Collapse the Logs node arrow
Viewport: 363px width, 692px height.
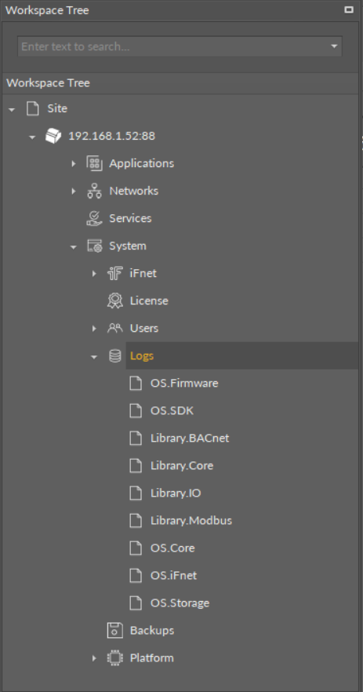(x=94, y=356)
